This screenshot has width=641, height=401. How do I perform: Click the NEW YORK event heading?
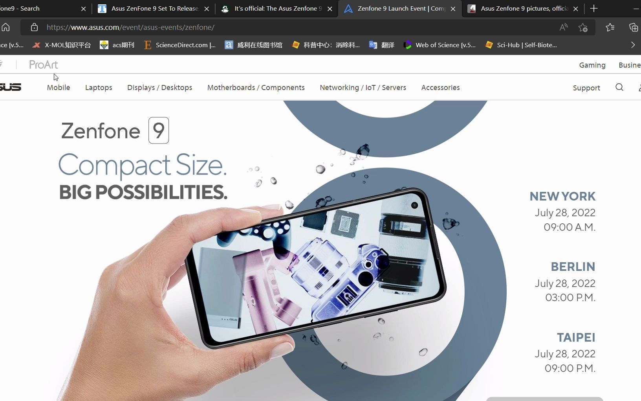562,196
